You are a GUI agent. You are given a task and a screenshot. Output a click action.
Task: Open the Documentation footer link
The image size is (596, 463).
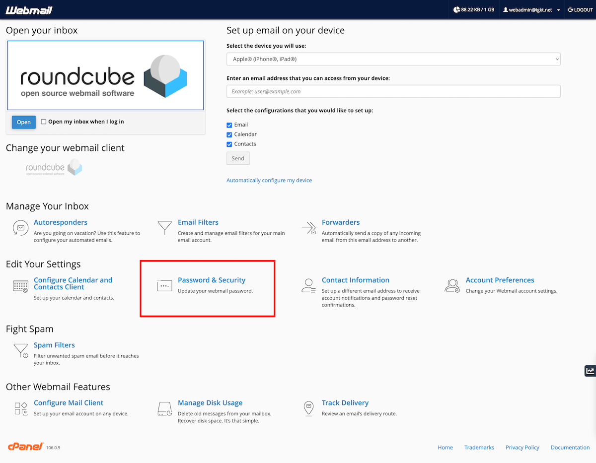tap(570, 447)
